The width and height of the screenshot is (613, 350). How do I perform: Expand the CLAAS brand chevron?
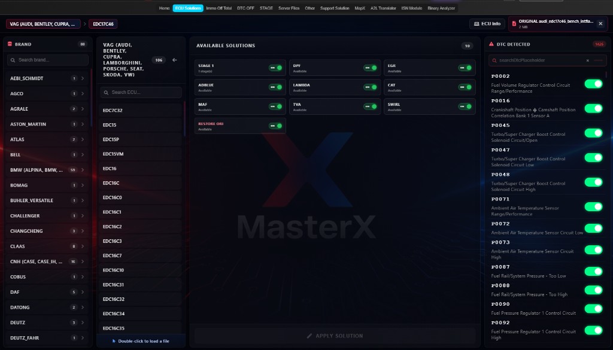tap(83, 246)
